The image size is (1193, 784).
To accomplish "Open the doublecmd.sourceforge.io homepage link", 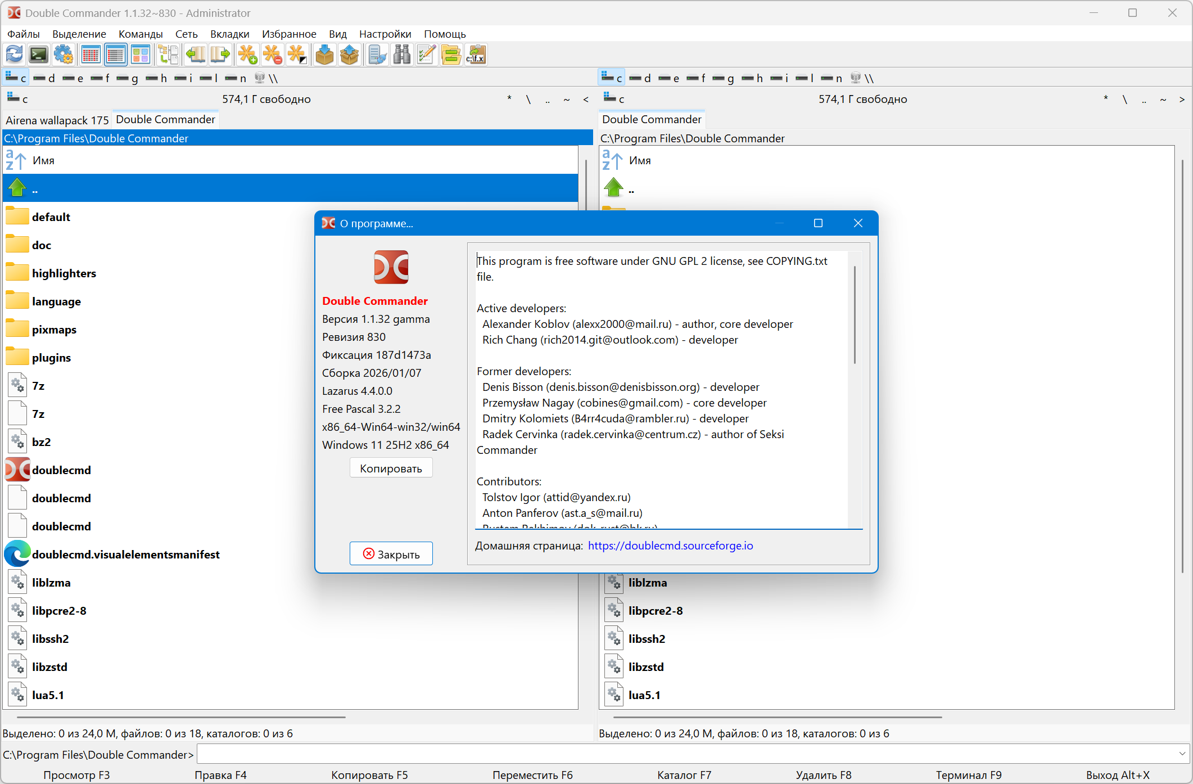I will (x=670, y=546).
